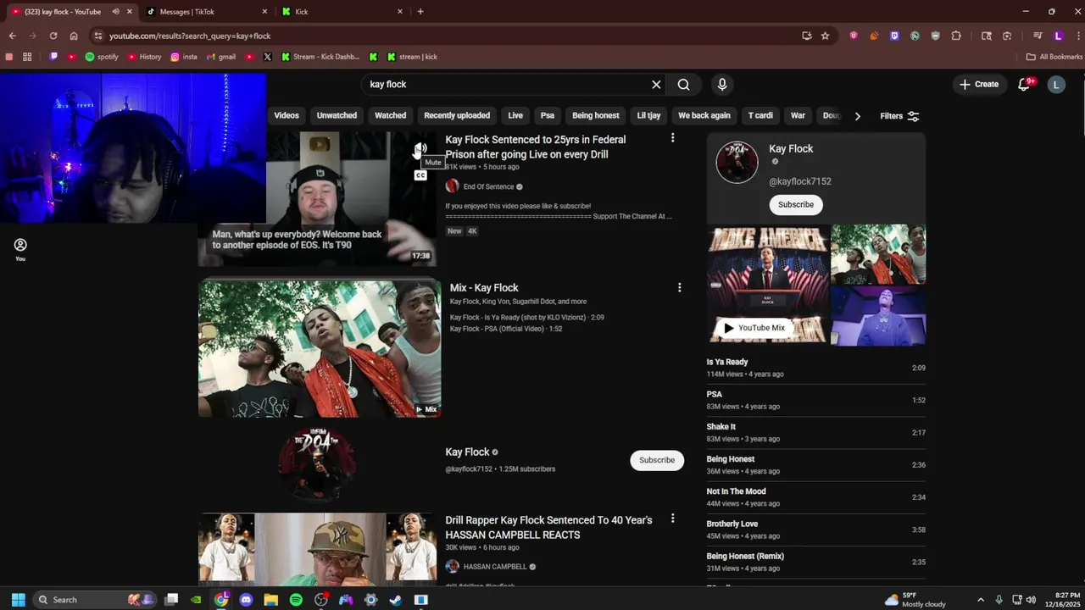Open YouTube notifications bell
This screenshot has width=1085, height=610.
pos(1024,84)
